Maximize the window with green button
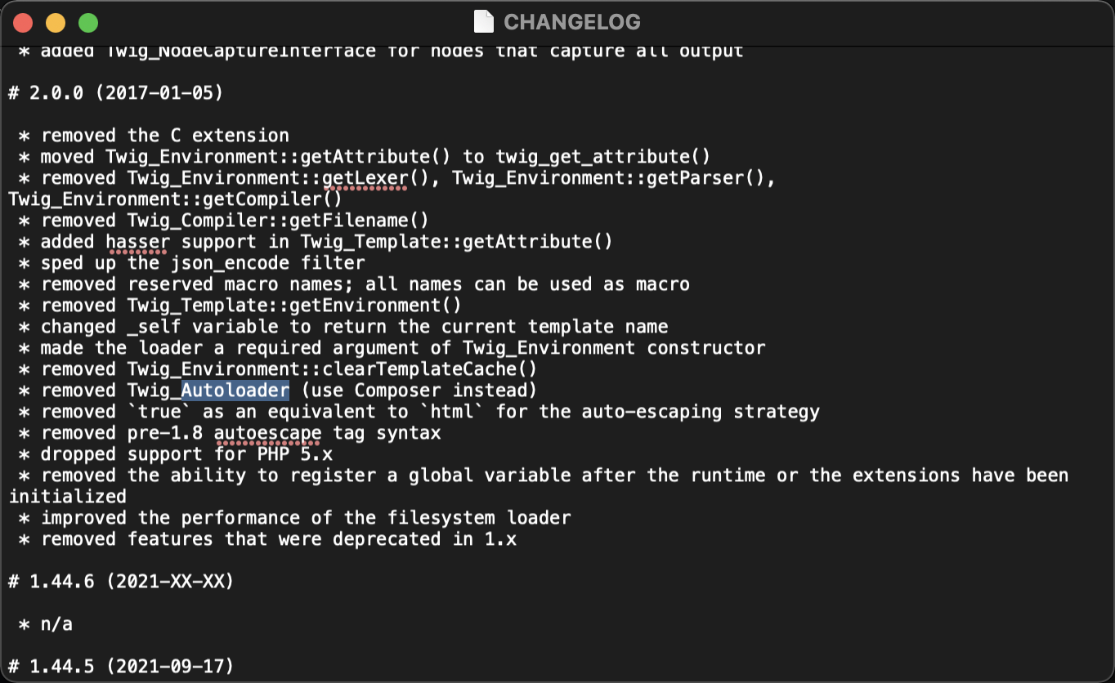This screenshot has width=1115, height=683. [x=87, y=23]
